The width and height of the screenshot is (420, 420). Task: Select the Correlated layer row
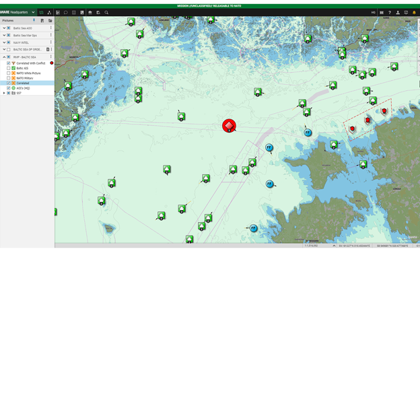pos(27,83)
